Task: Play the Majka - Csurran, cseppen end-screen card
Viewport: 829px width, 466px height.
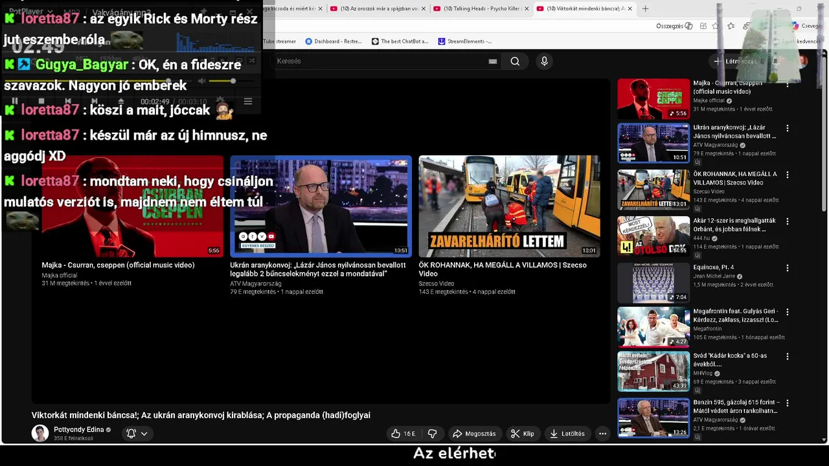Action: click(132, 206)
